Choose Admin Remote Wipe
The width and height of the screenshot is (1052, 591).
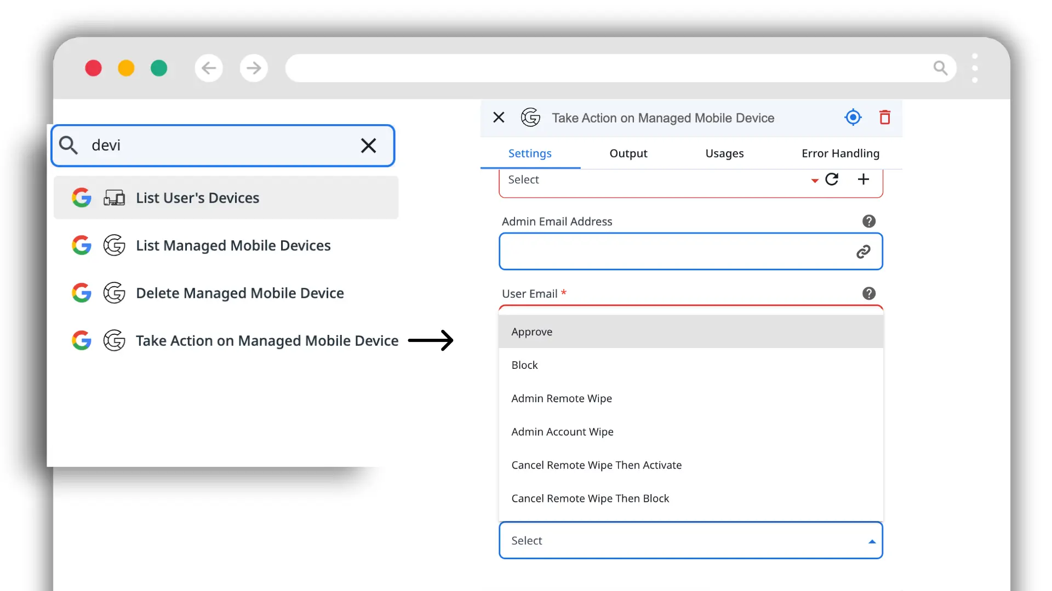[x=691, y=398]
